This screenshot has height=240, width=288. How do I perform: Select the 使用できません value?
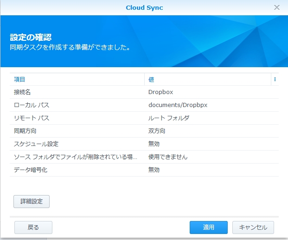[x=168, y=157]
